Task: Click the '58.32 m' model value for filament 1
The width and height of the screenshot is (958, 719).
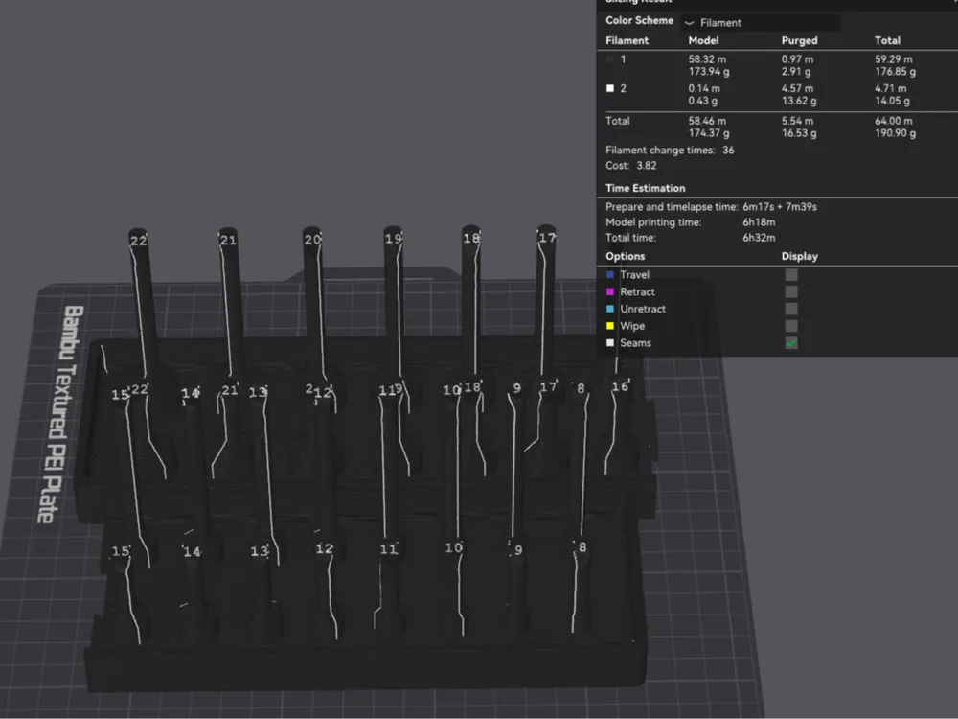Action: click(707, 59)
